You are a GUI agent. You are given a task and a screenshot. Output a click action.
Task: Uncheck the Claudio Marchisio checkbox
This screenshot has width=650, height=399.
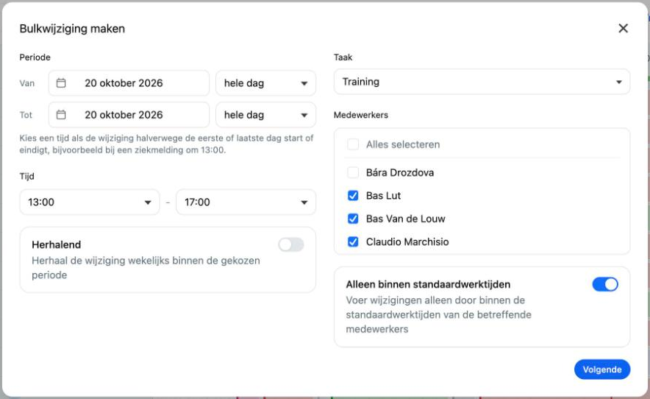pos(353,241)
